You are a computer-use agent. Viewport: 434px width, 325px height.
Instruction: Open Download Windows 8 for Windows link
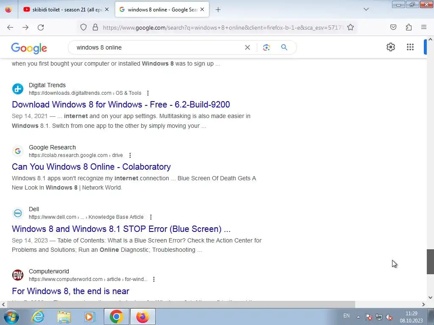[121, 105]
